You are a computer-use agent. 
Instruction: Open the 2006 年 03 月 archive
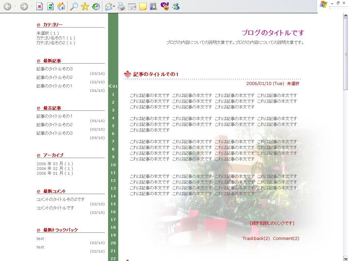(55, 164)
